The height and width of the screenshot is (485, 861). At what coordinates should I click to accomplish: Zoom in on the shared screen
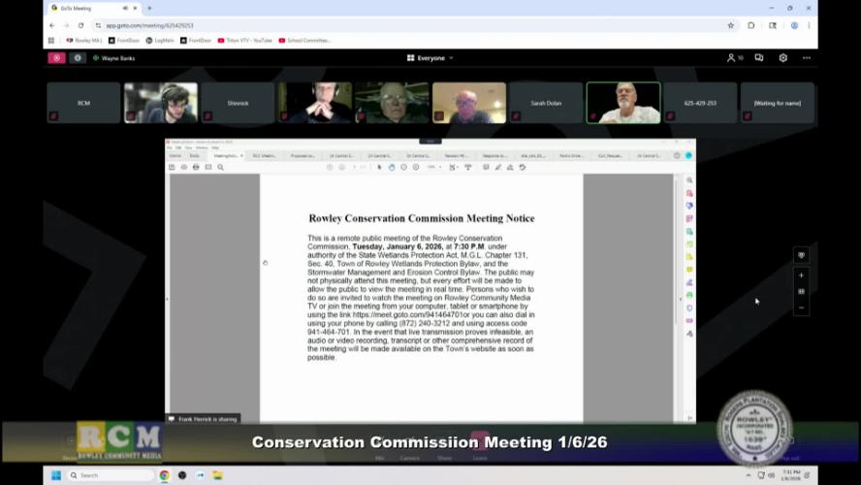(x=801, y=275)
